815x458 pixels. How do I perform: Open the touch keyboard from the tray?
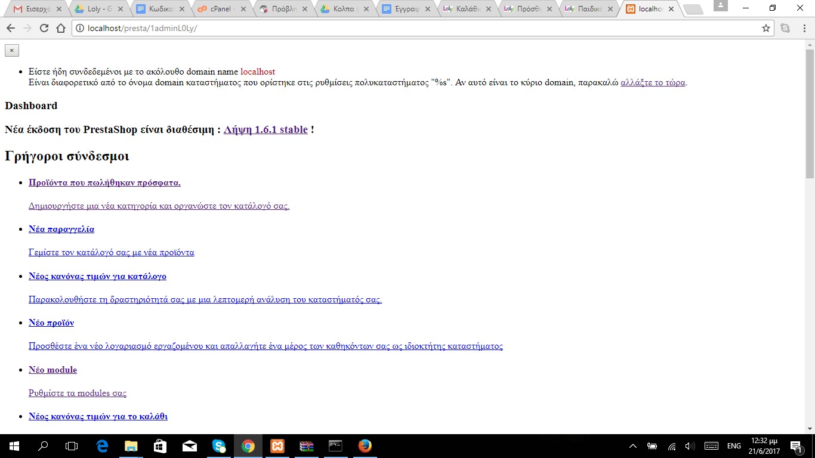[x=711, y=446]
